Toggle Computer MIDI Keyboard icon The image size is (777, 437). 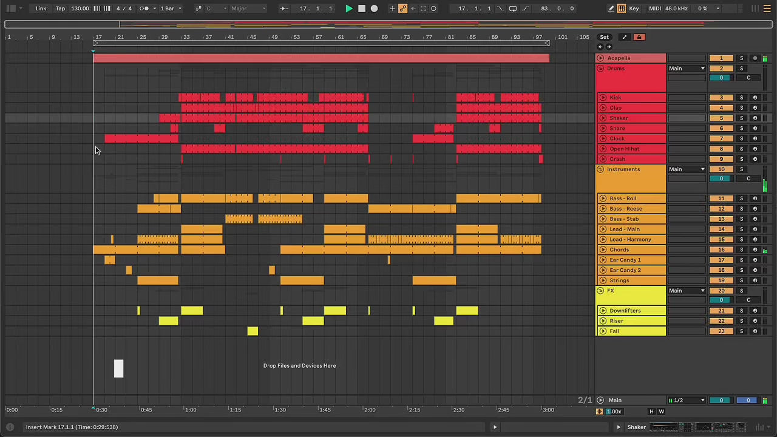tap(622, 8)
